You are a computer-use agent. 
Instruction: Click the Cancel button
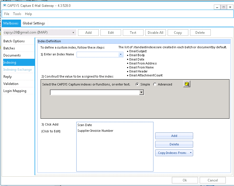(213, 180)
